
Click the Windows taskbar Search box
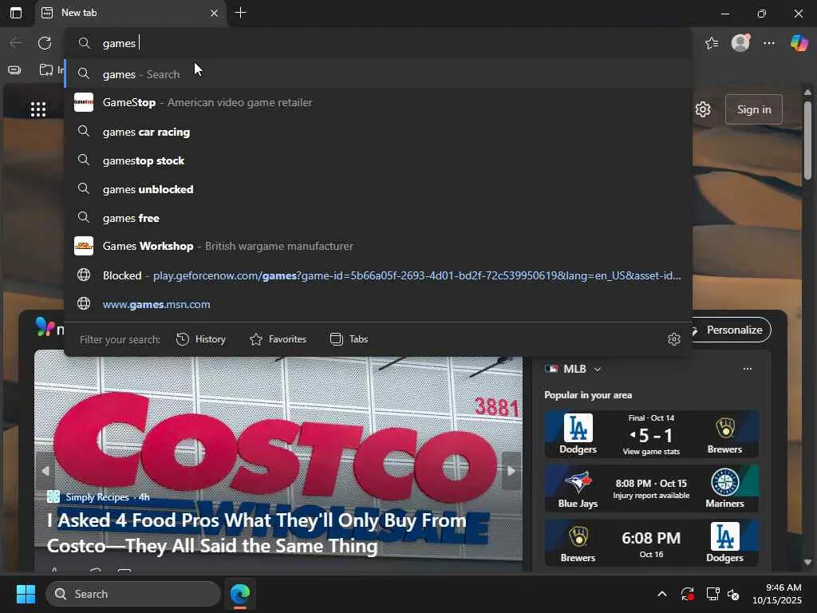click(x=133, y=594)
